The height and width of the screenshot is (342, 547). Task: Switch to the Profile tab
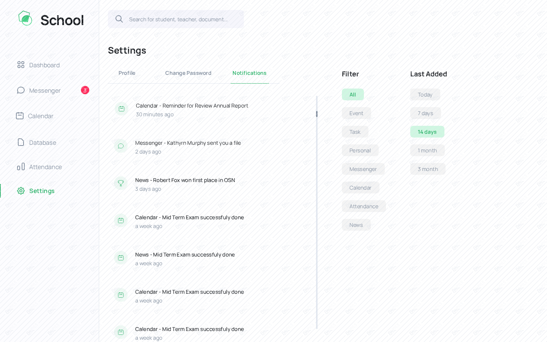[x=127, y=73]
